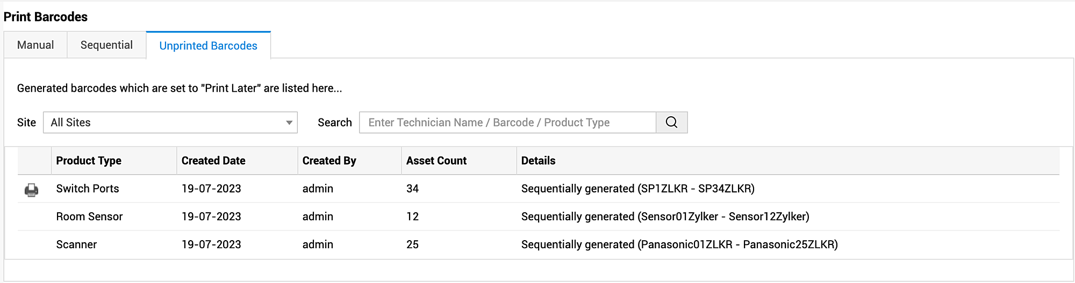Switch to the Manual tab
Viewport: 1075px width, 283px height.
35,45
